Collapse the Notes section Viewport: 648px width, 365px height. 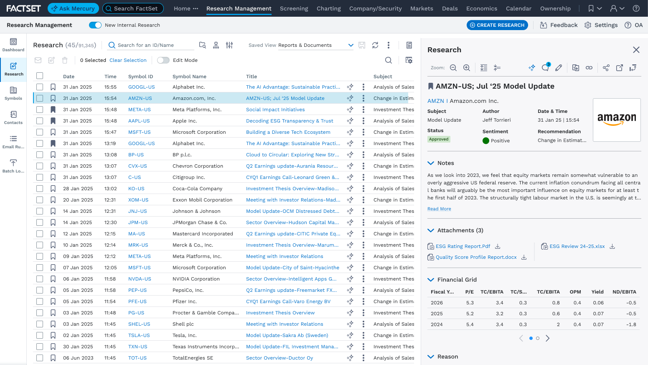[x=431, y=163]
